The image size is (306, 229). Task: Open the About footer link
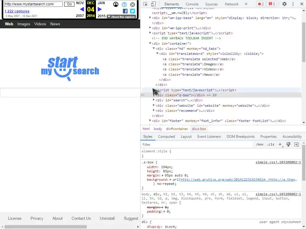[x=57, y=218]
